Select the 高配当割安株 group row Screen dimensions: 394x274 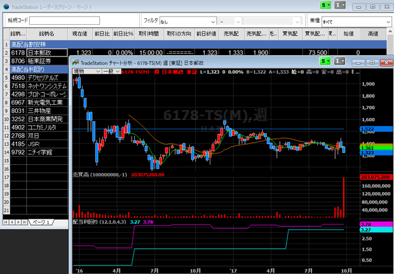pyautogui.click(x=198, y=44)
